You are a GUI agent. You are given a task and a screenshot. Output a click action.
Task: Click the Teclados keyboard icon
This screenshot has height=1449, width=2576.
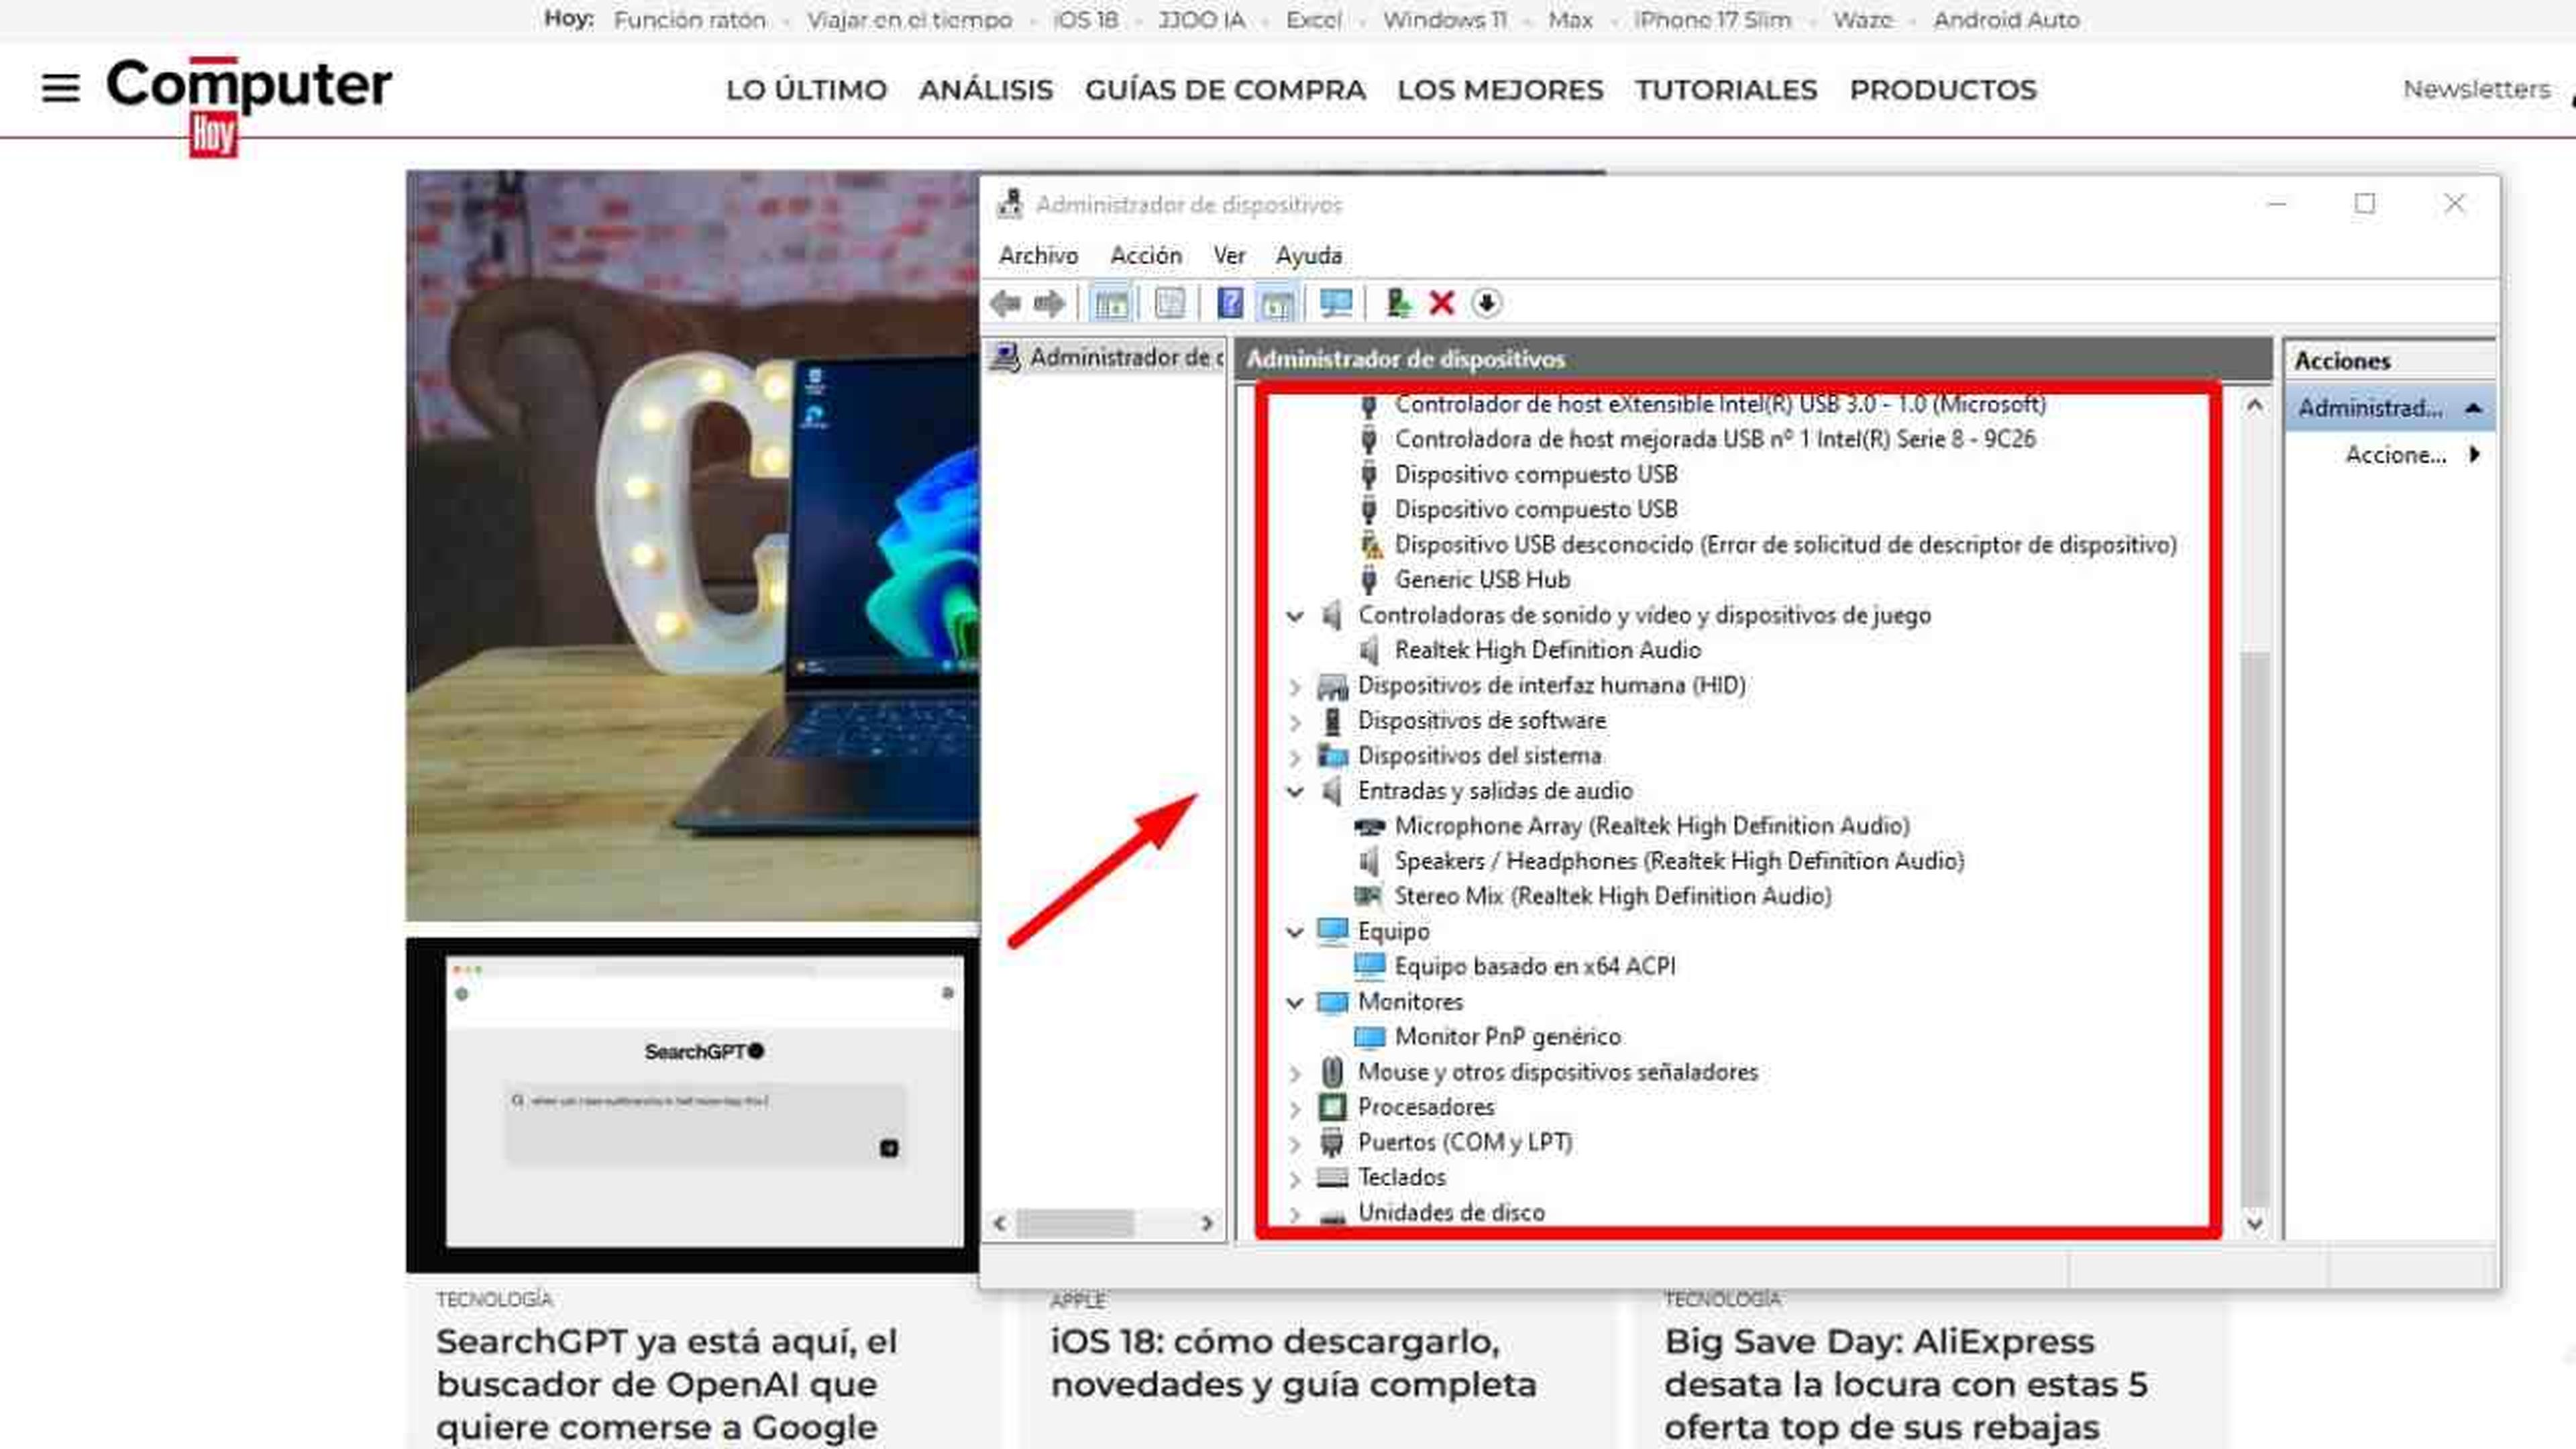point(1332,1177)
